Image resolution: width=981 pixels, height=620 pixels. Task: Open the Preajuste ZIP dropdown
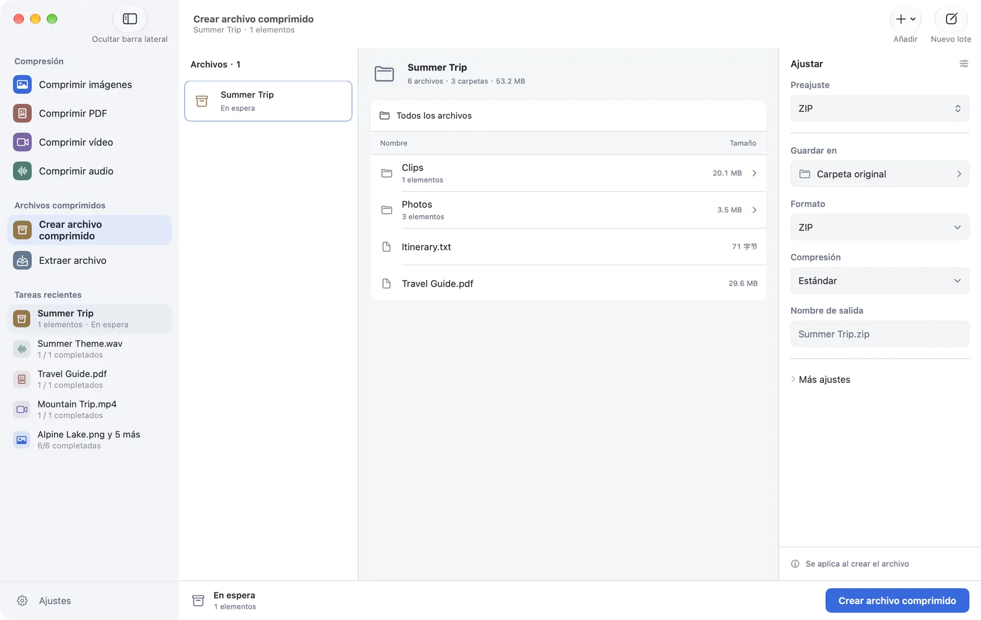(x=880, y=108)
